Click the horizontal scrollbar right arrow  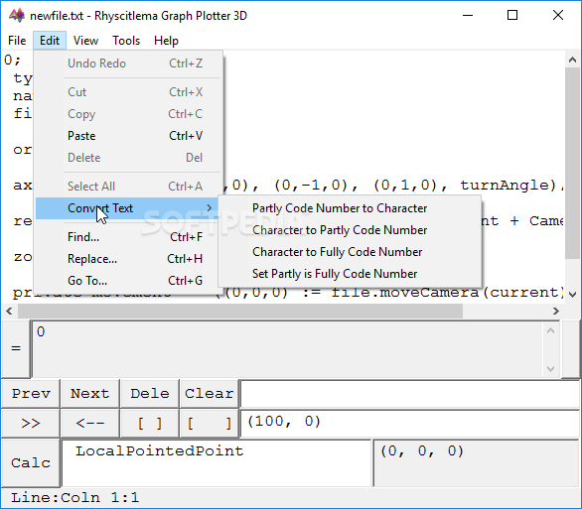555,311
